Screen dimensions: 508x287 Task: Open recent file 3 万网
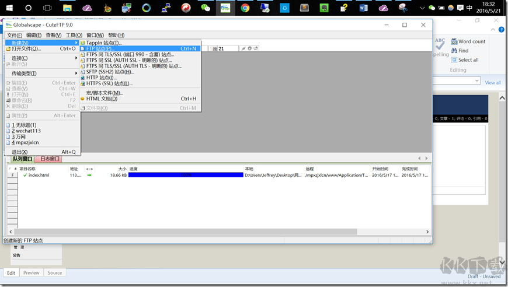(42, 136)
